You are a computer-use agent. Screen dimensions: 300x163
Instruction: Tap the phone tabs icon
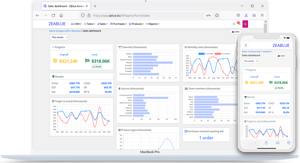[x=289, y=143]
